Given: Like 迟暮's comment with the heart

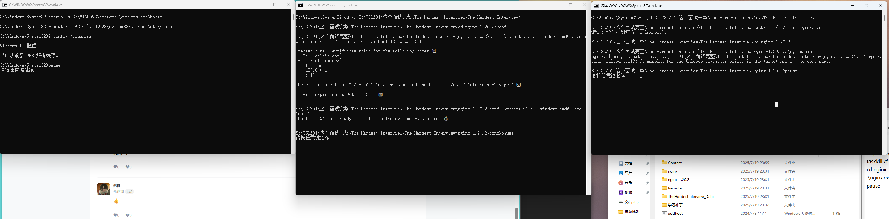Looking at the screenshot, I should (x=116, y=215).
